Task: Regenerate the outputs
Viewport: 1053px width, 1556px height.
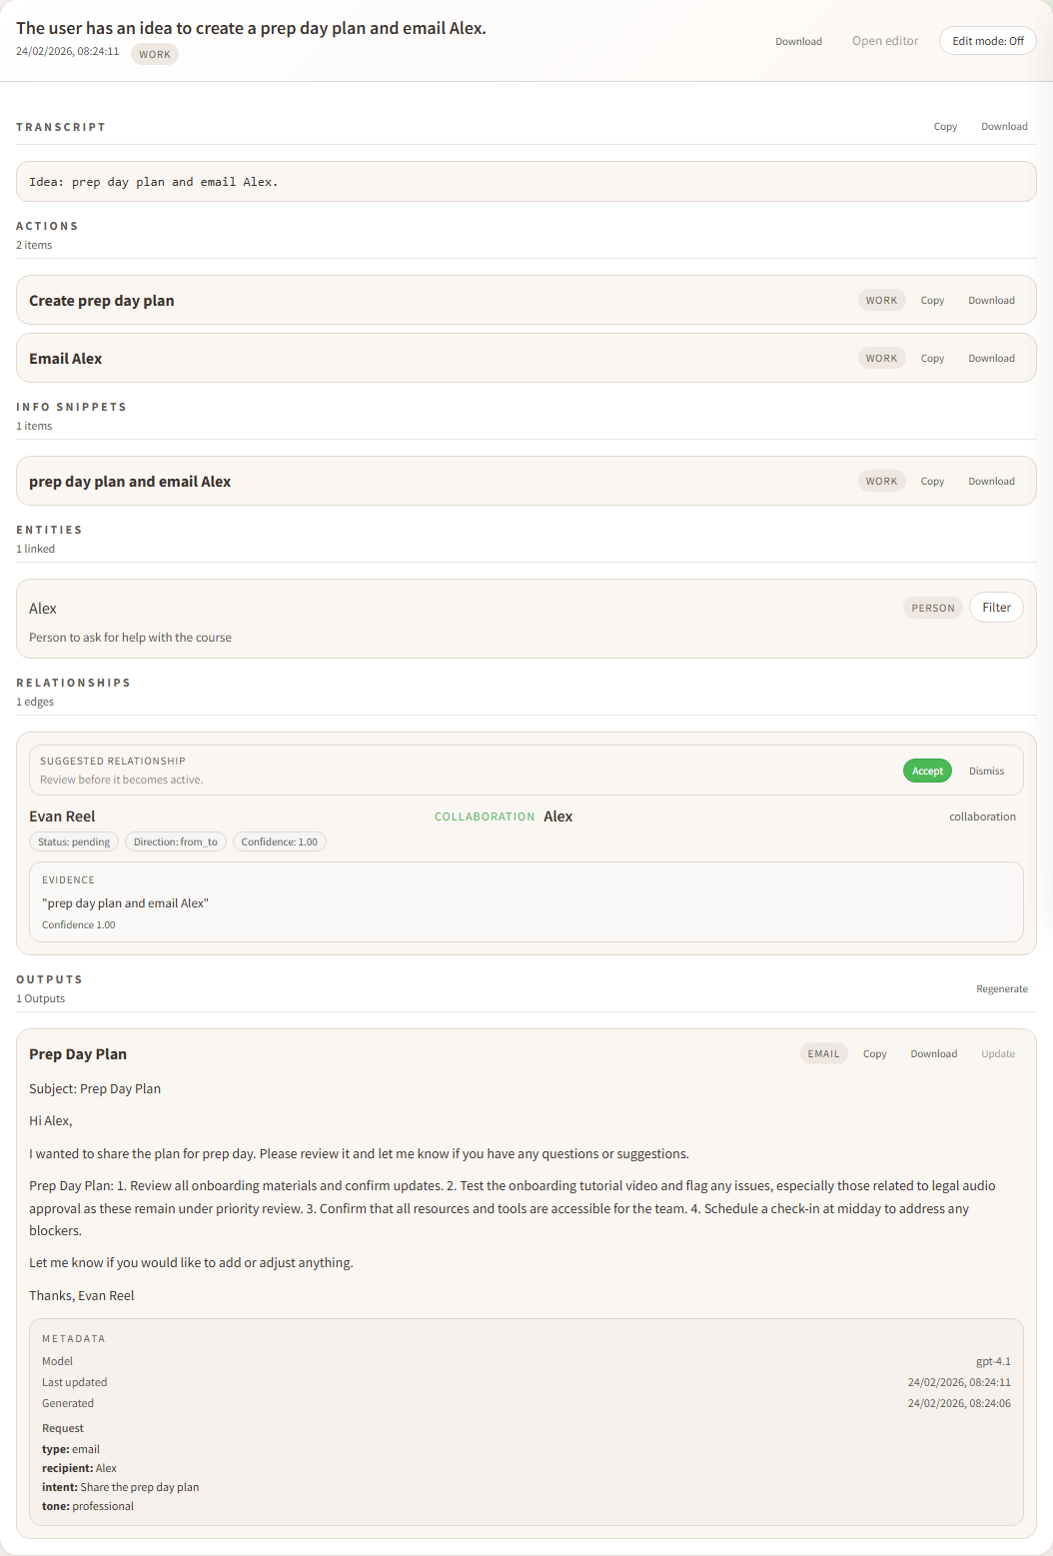Action: [1002, 988]
